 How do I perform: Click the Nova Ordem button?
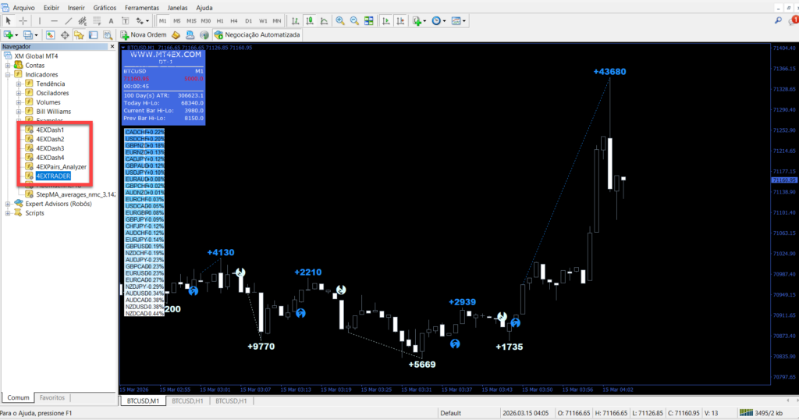[144, 34]
